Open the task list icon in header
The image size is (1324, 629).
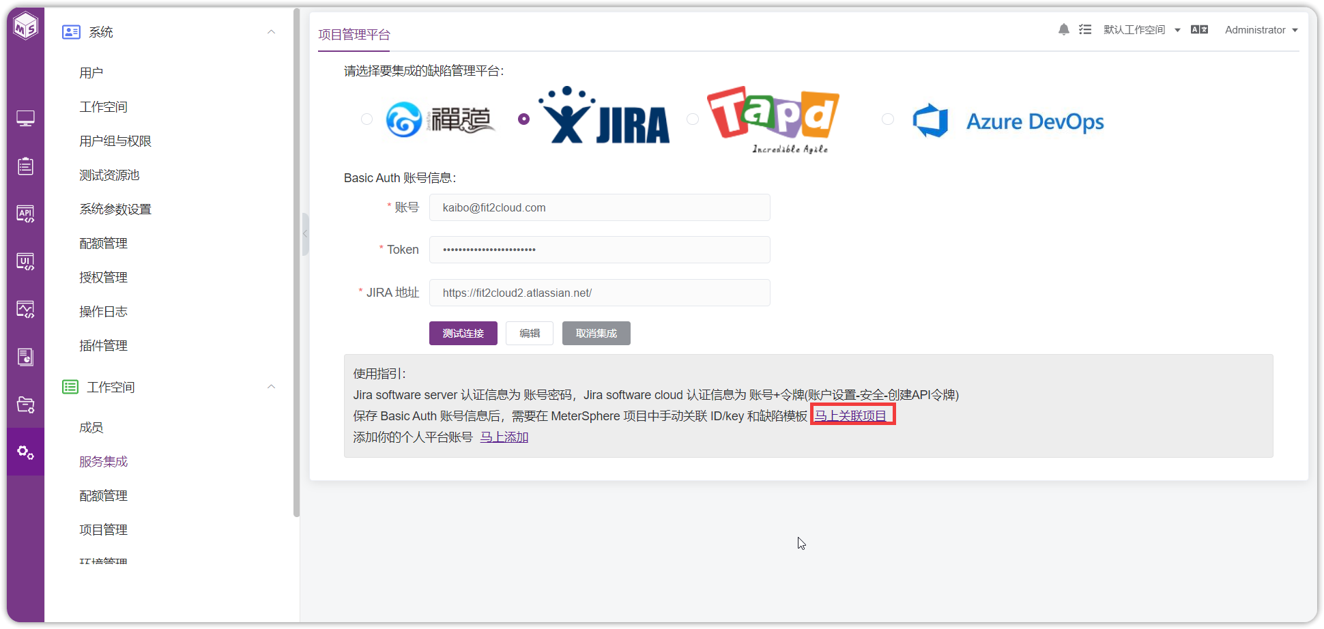click(1084, 29)
